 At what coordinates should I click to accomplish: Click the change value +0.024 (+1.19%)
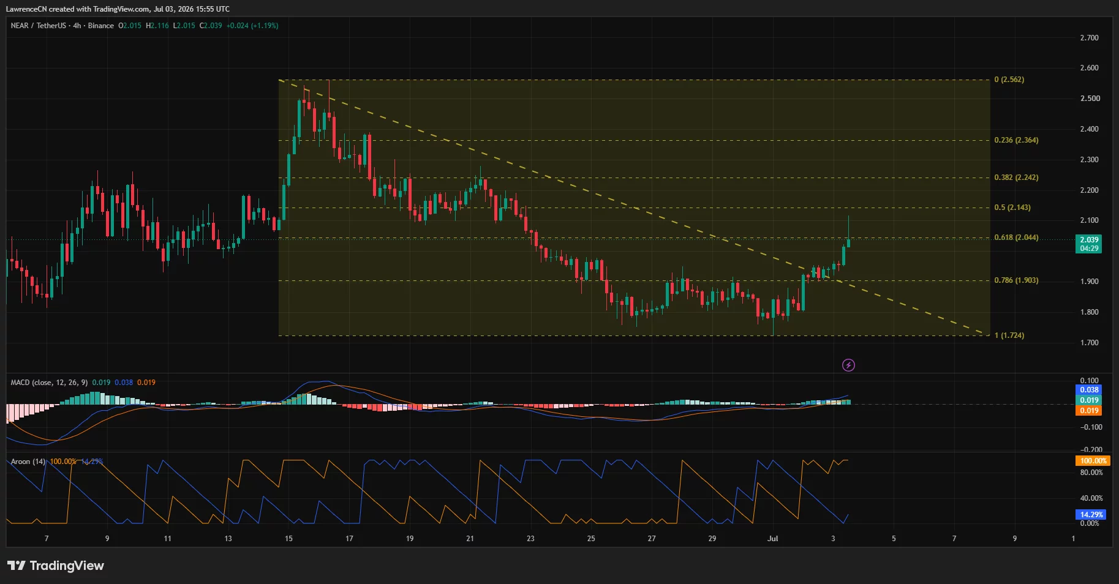[x=252, y=26]
